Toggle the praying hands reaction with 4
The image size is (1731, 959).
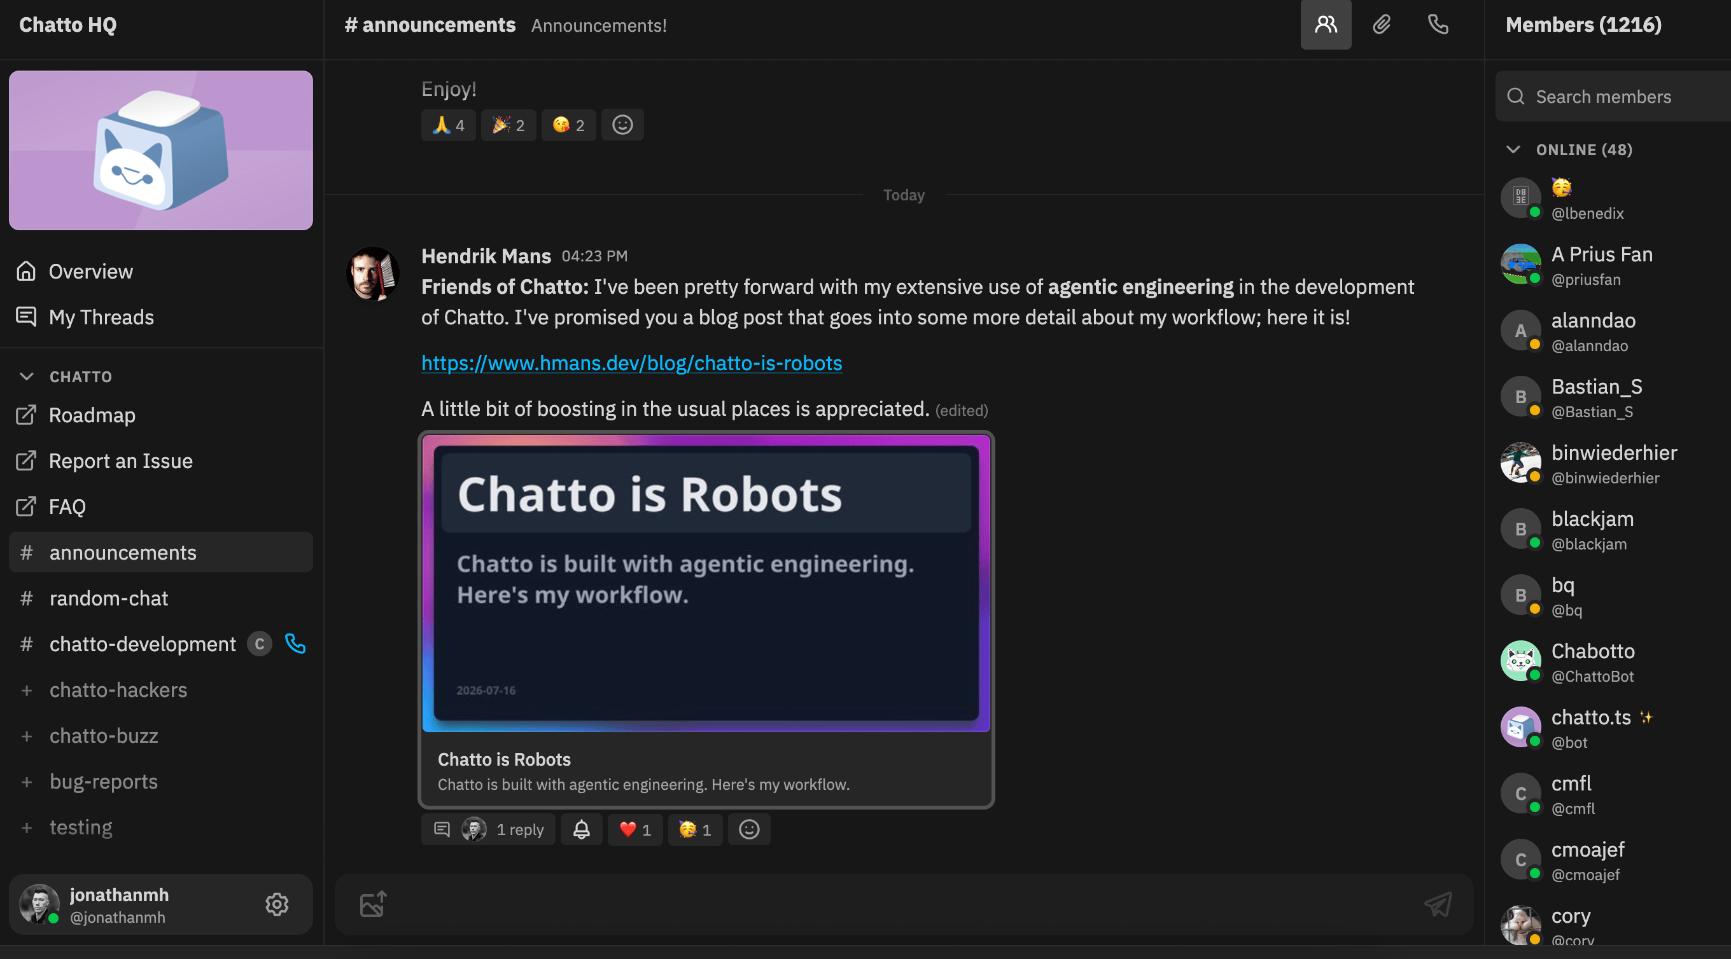point(448,125)
